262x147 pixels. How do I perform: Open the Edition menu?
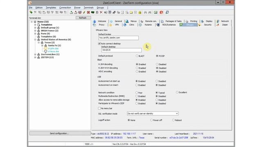39,8
